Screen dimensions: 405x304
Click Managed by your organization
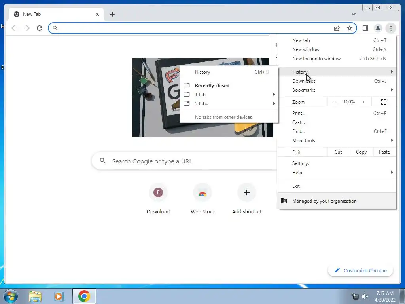337,201
